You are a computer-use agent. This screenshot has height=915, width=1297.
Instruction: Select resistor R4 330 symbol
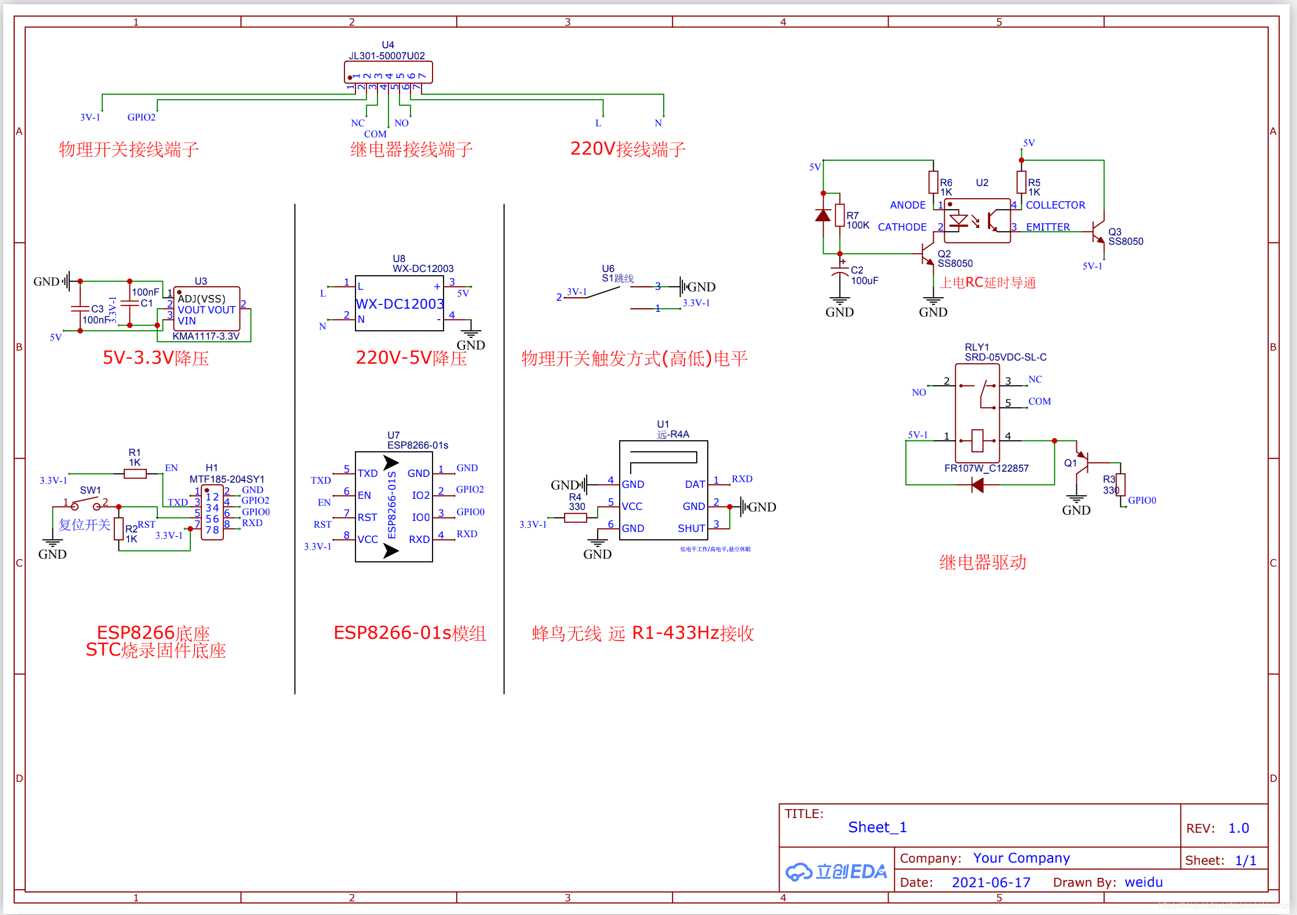575,518
